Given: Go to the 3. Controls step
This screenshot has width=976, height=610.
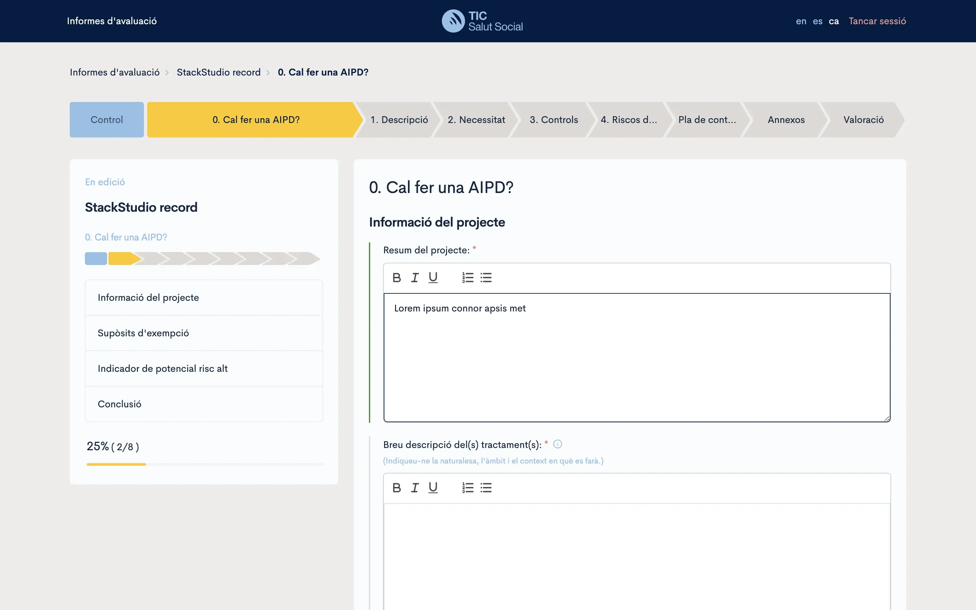Looking at the screenshot, I should click(554, 120).
